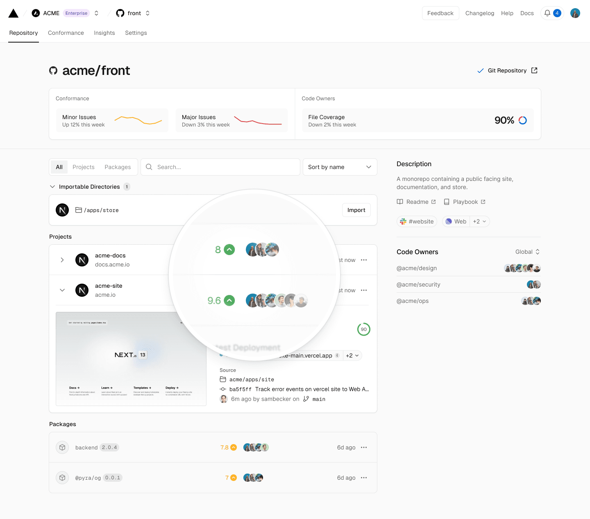The width and height of the screenshot is (590, 519).
Task: Click the file coverage 90% ring indicator
Action: pyautogui.click(x=522, y=120)
